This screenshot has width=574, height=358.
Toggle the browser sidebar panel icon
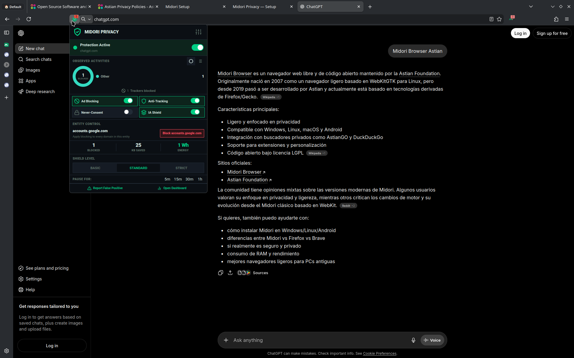[7, 33]
